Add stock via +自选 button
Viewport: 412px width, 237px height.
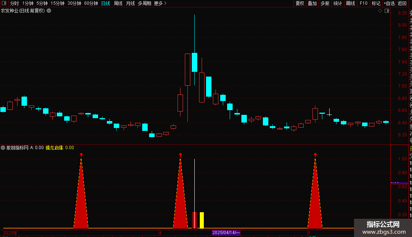(389, 3)
